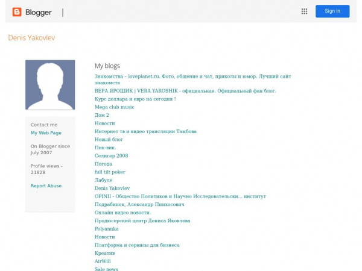
Task: Open the Селигер 2008 blog
Action: pos(111,156)
